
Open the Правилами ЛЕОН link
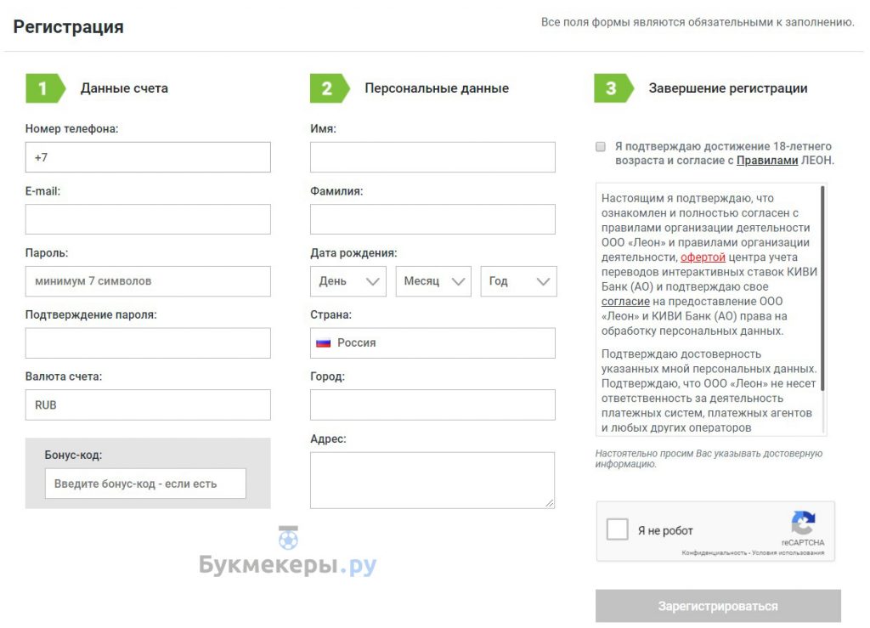coord(767,161)
